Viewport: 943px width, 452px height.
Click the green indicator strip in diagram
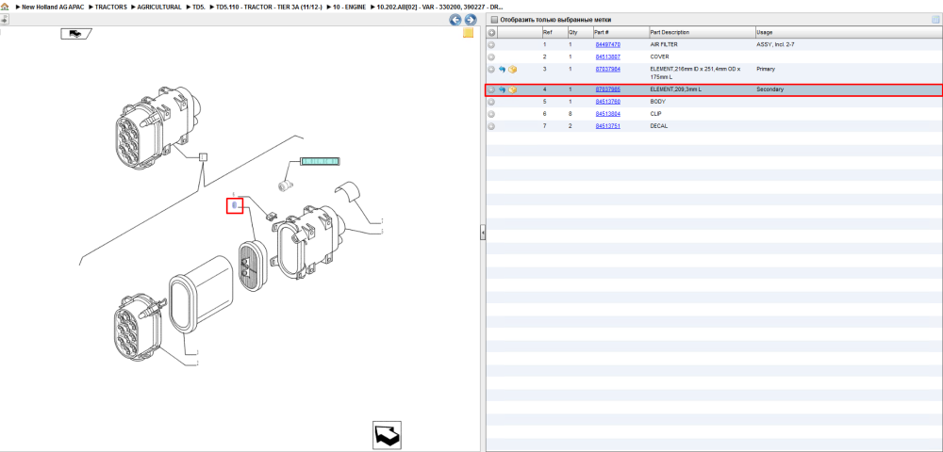pyautogui.click(x=320, y=161)
